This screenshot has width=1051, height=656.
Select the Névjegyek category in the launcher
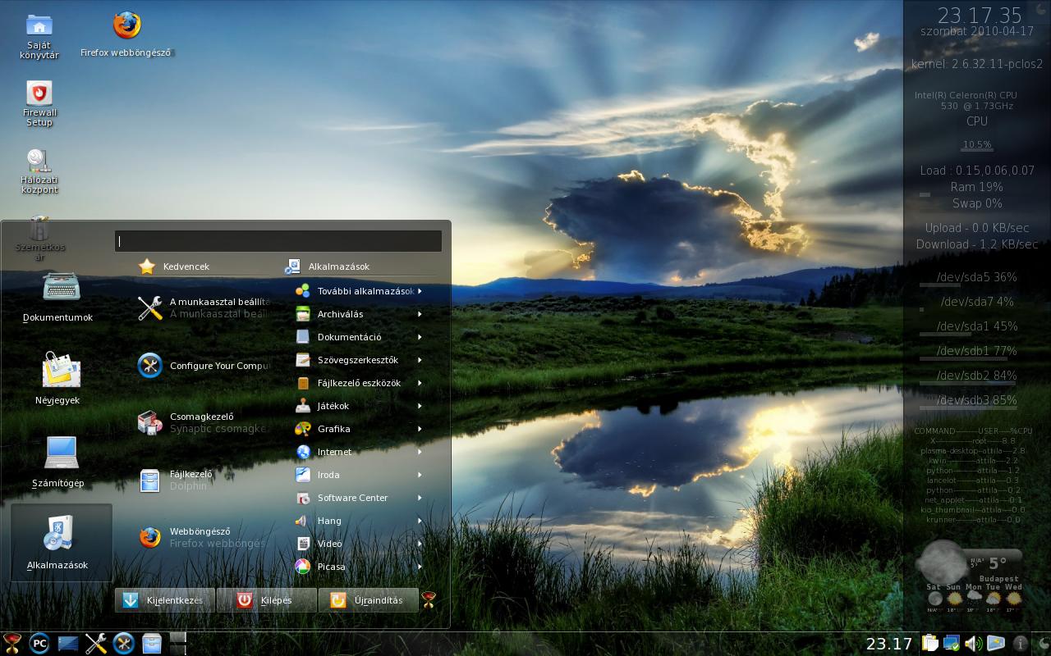[x=57, y=379]
